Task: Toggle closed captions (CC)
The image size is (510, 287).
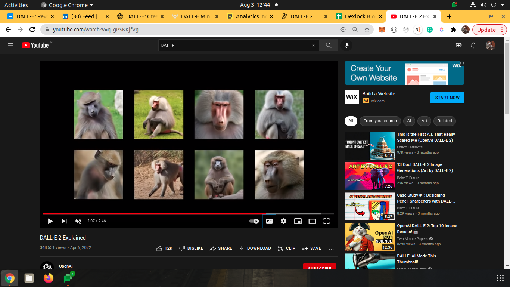Action: click(x=269, y=221)
